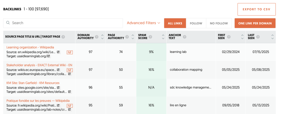The image size is (281, 114).
Task: Click the Anchor Text help question icon
Action: point(185,37)
